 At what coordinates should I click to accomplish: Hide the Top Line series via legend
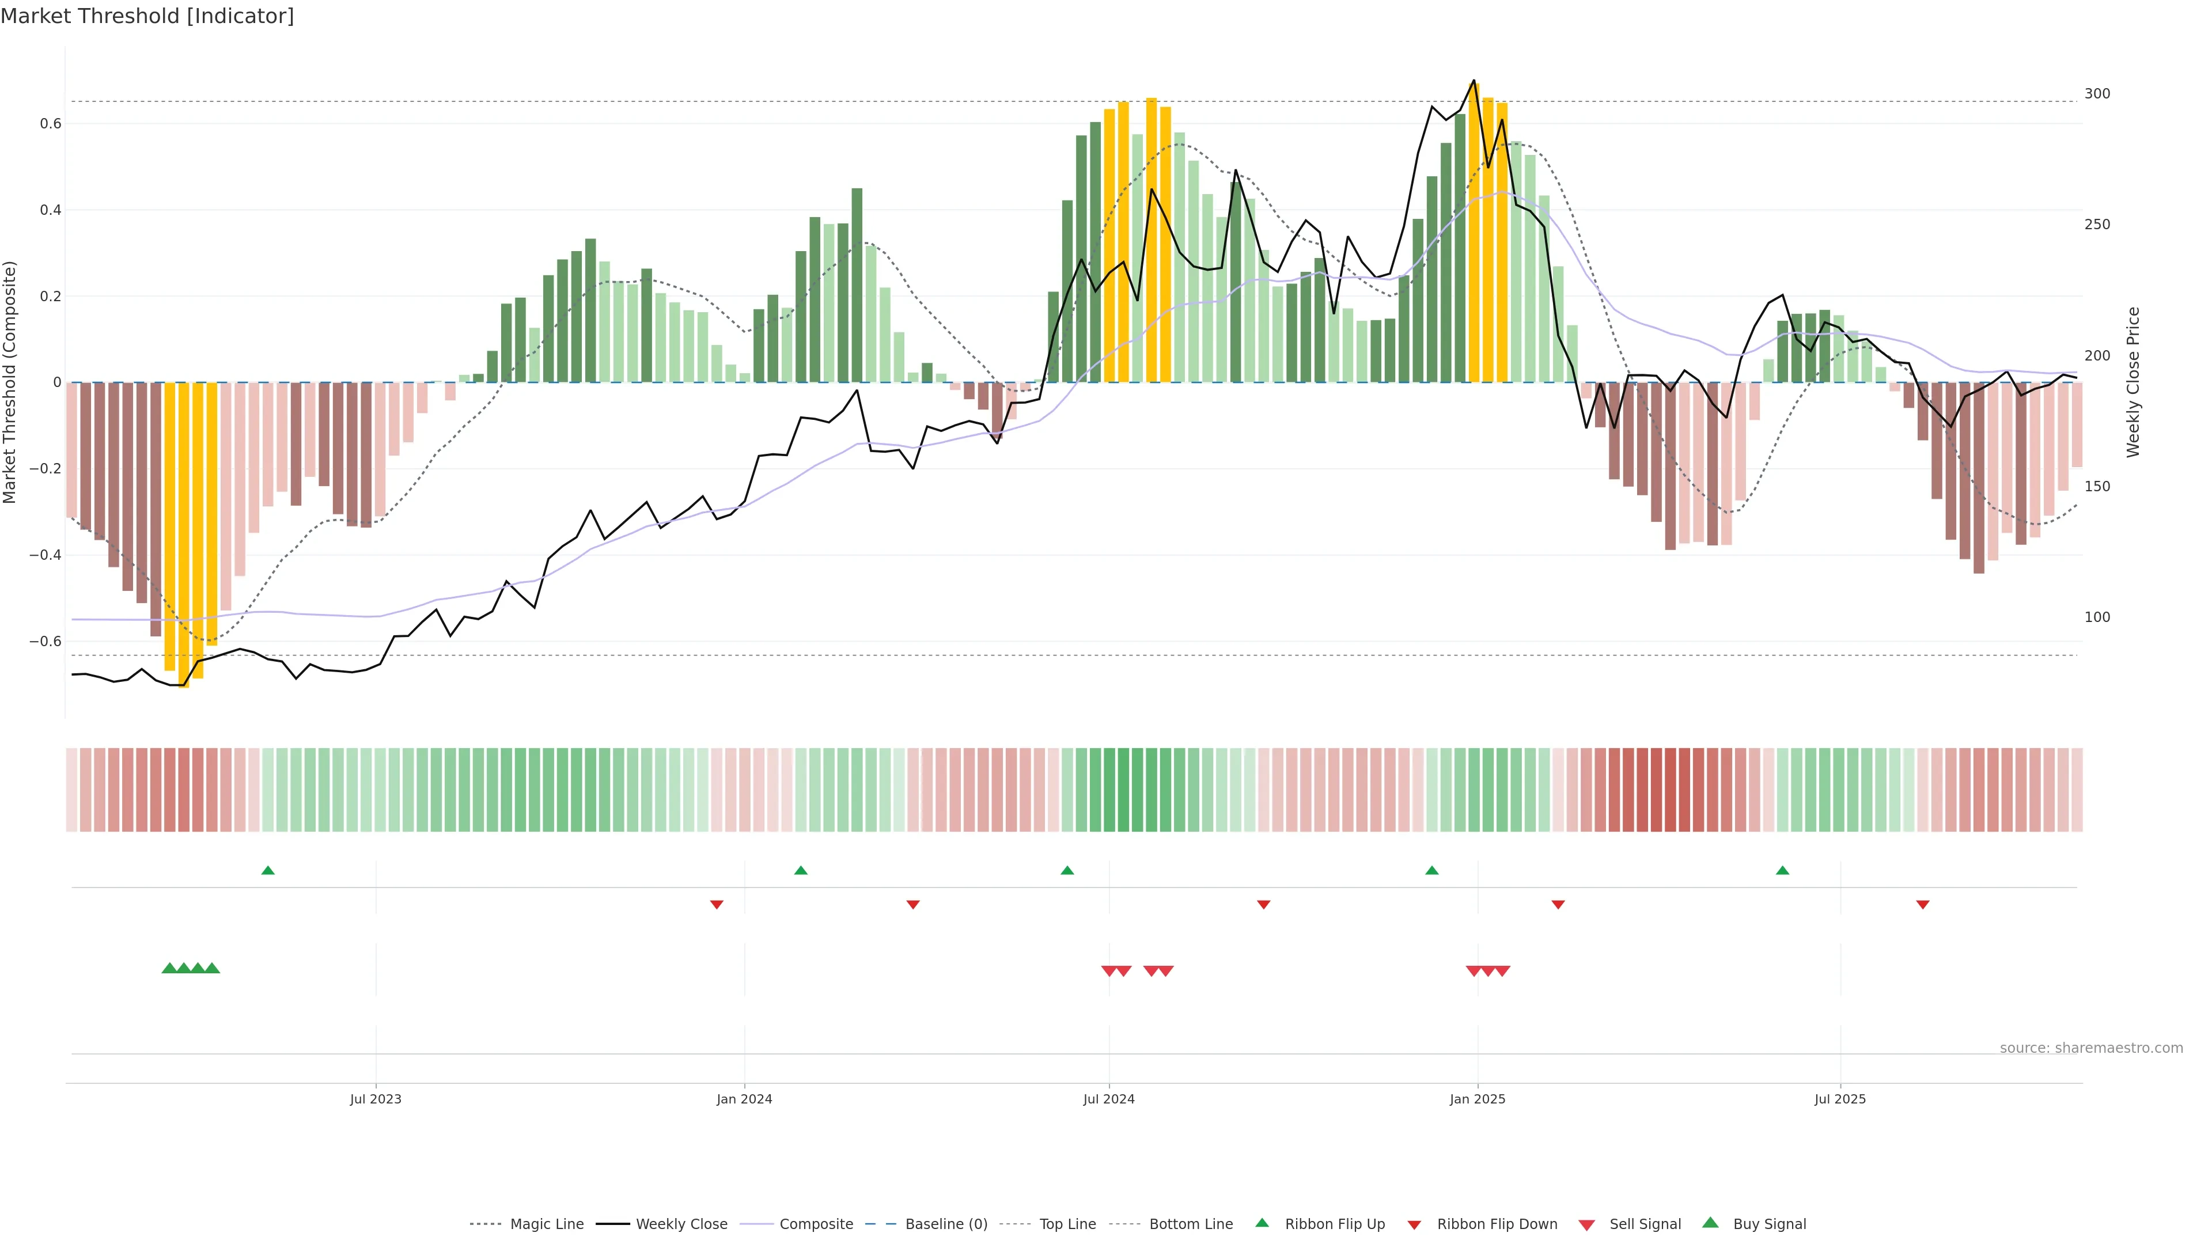point(1067,1224)
